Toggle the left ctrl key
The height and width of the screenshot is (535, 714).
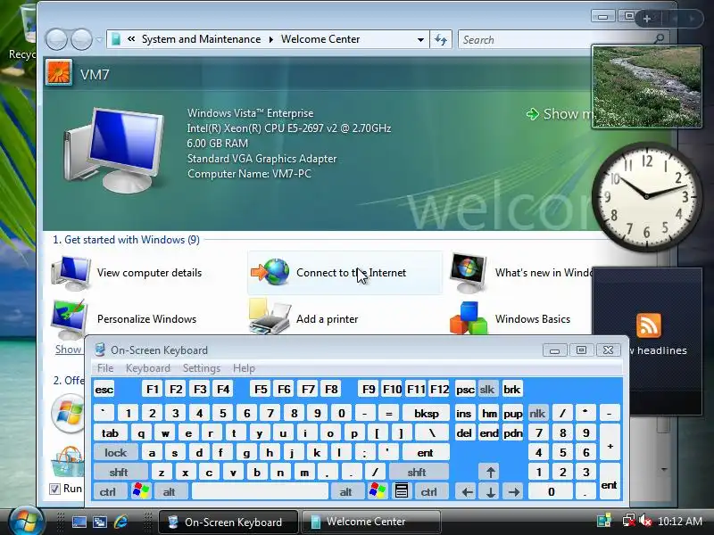(x=109, y=492)
